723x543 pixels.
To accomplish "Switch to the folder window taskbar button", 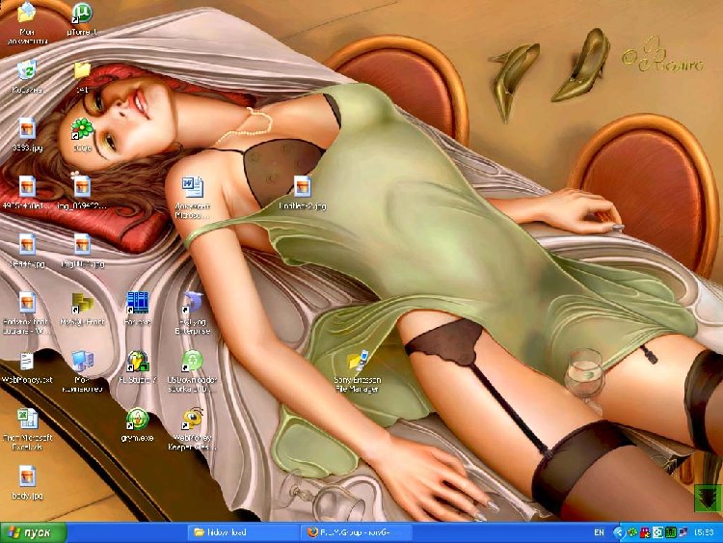I will (244, 532).
